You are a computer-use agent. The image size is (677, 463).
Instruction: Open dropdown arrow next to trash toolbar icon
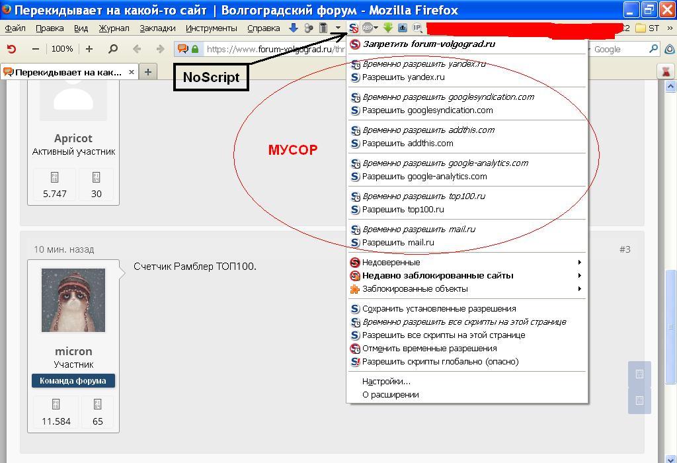[338, 28]
